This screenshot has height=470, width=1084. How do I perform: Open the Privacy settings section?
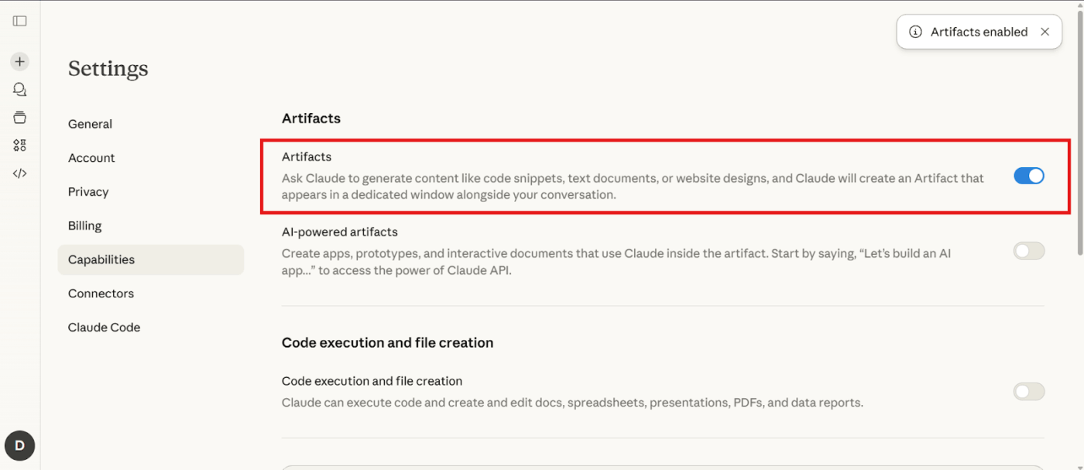click(x=88, y=192)
